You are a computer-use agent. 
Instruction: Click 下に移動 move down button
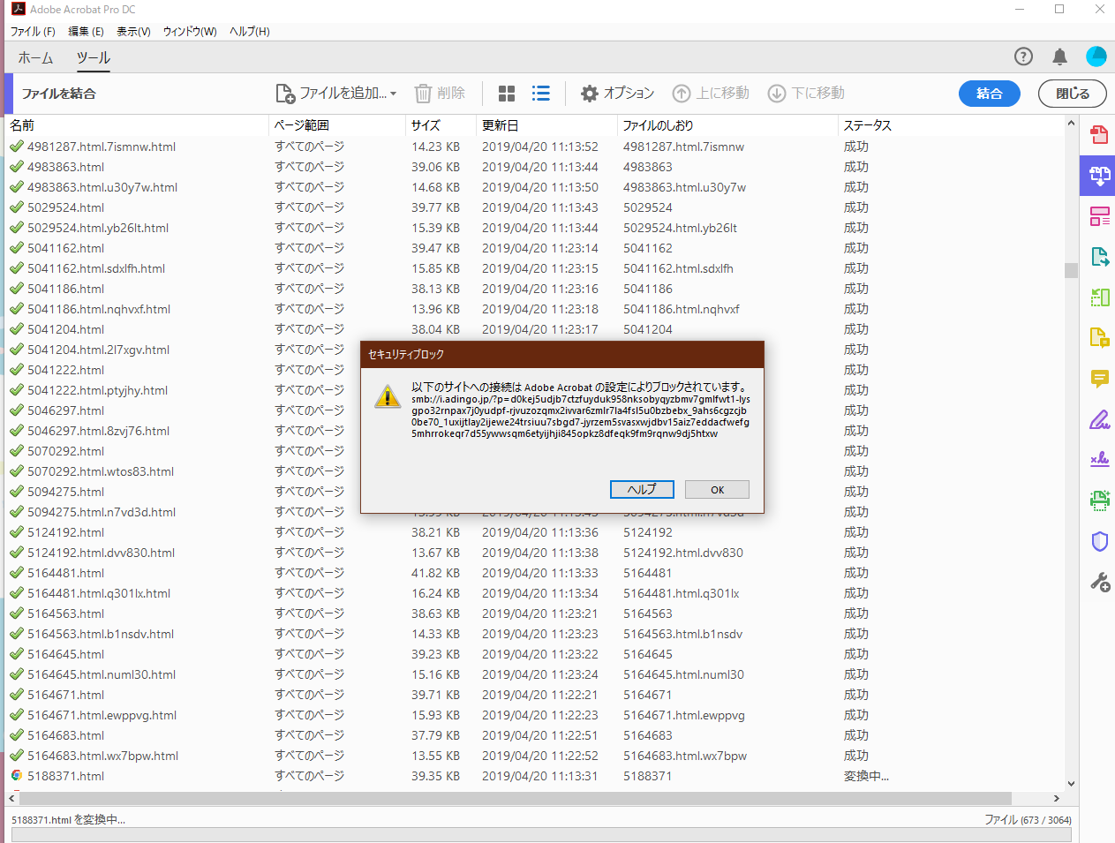(806, 93)
